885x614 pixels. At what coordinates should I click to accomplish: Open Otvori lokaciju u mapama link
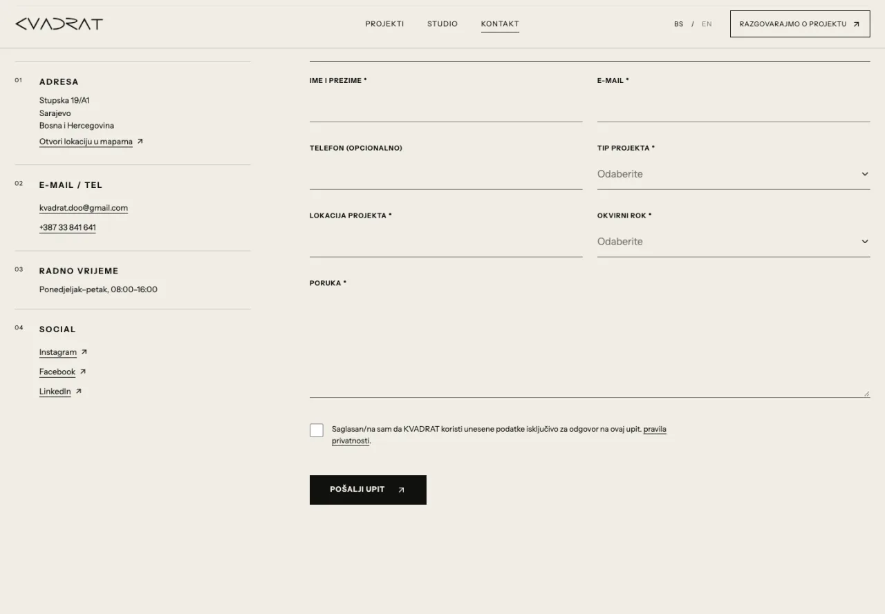click(x=86, y=142)
